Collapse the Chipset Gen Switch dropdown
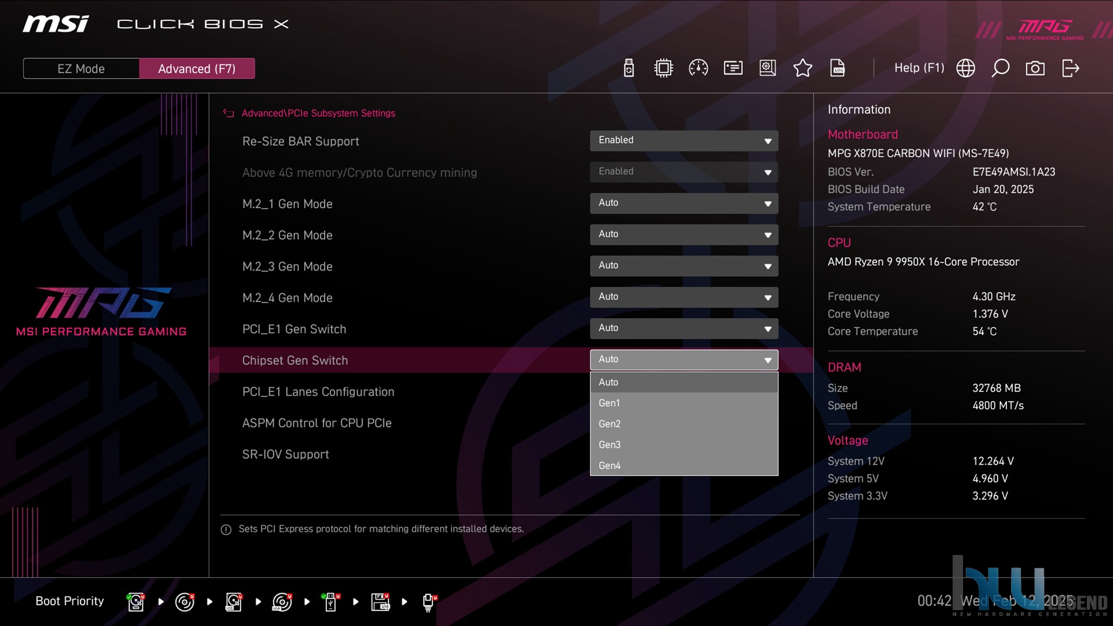 pos(684,360)
